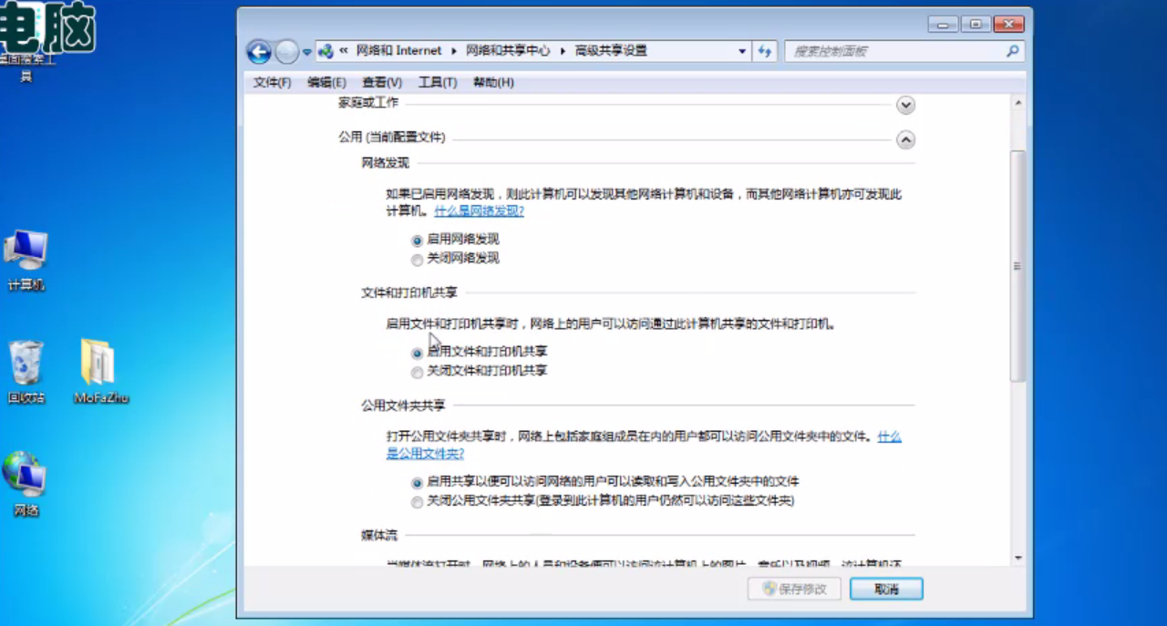Select 网络和共享中心 breadcrumb

click(x=508, y=51)
